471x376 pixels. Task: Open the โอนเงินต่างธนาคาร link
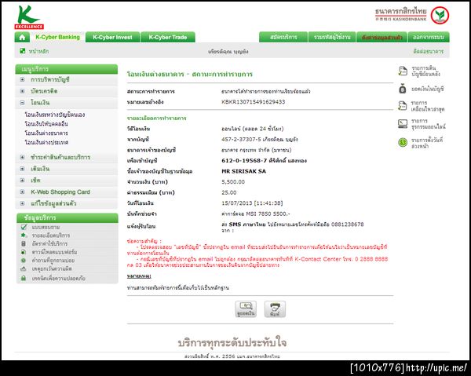point(46,133)
